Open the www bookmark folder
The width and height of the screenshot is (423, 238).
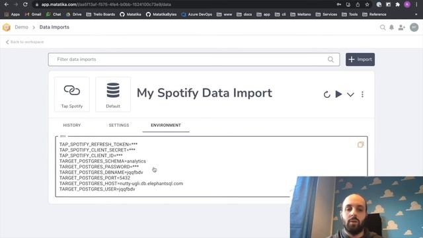click(225, 15)
